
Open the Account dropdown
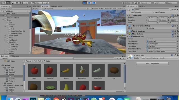click(x=145, y=3)
